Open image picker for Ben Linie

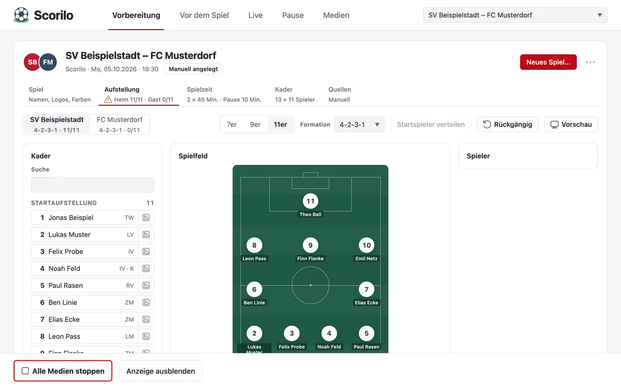(x=146, y=303)
